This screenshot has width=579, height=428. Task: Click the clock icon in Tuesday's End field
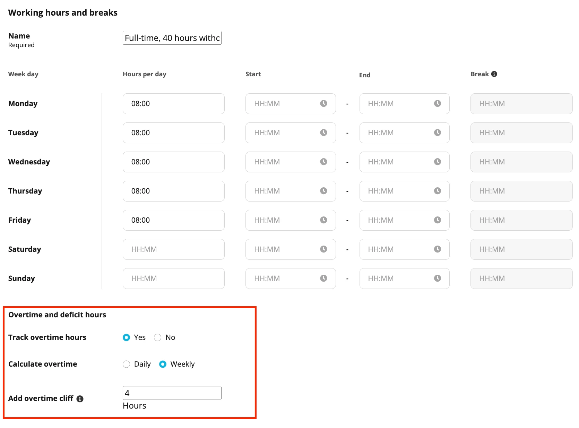[438, 132]
